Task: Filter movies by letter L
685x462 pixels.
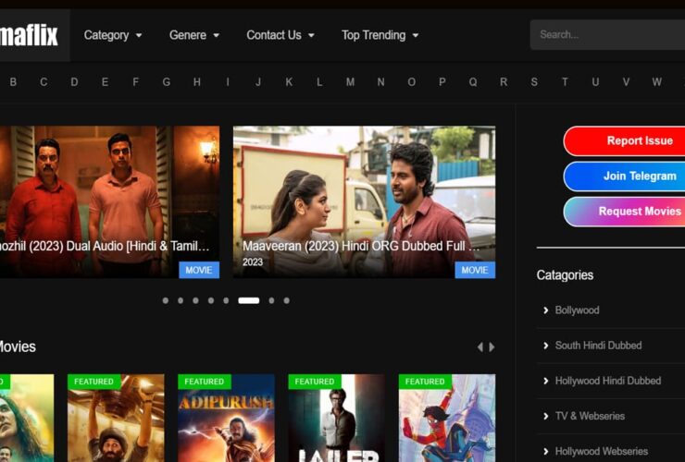Action: point(319,82)
